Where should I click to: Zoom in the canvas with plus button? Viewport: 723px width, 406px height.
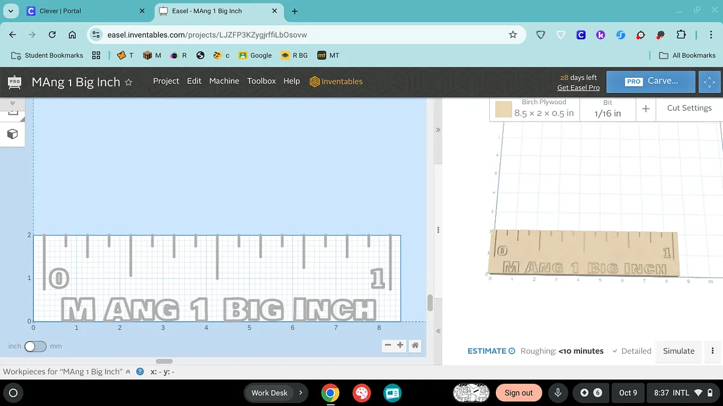coord(400,345)
